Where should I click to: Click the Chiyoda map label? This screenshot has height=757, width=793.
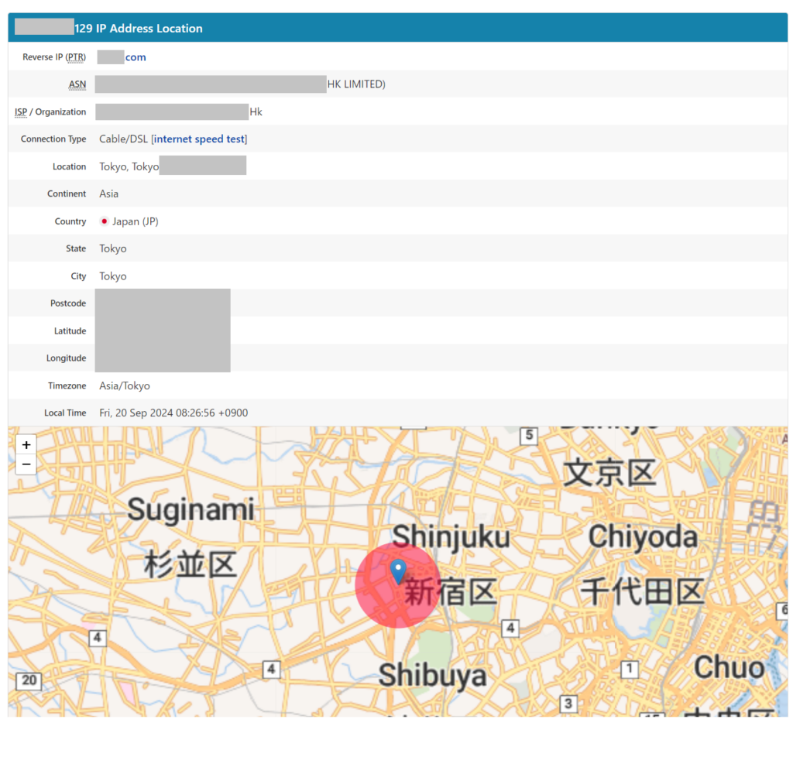pos(644,536)
